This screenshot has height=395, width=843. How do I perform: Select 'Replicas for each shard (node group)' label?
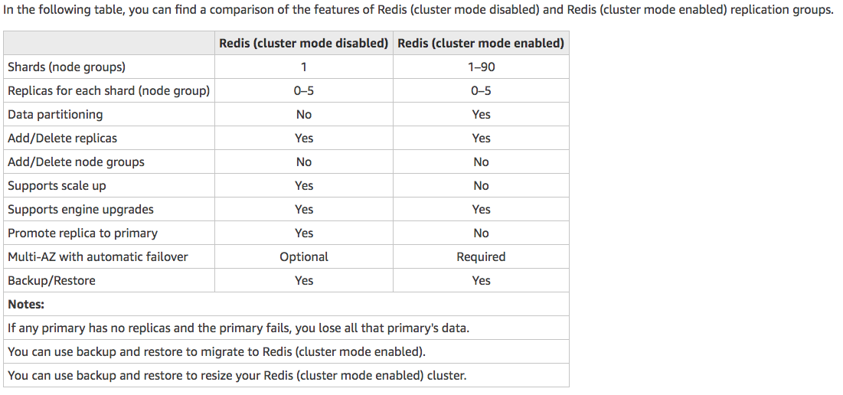pyautogui.click(x=109, y=91)
